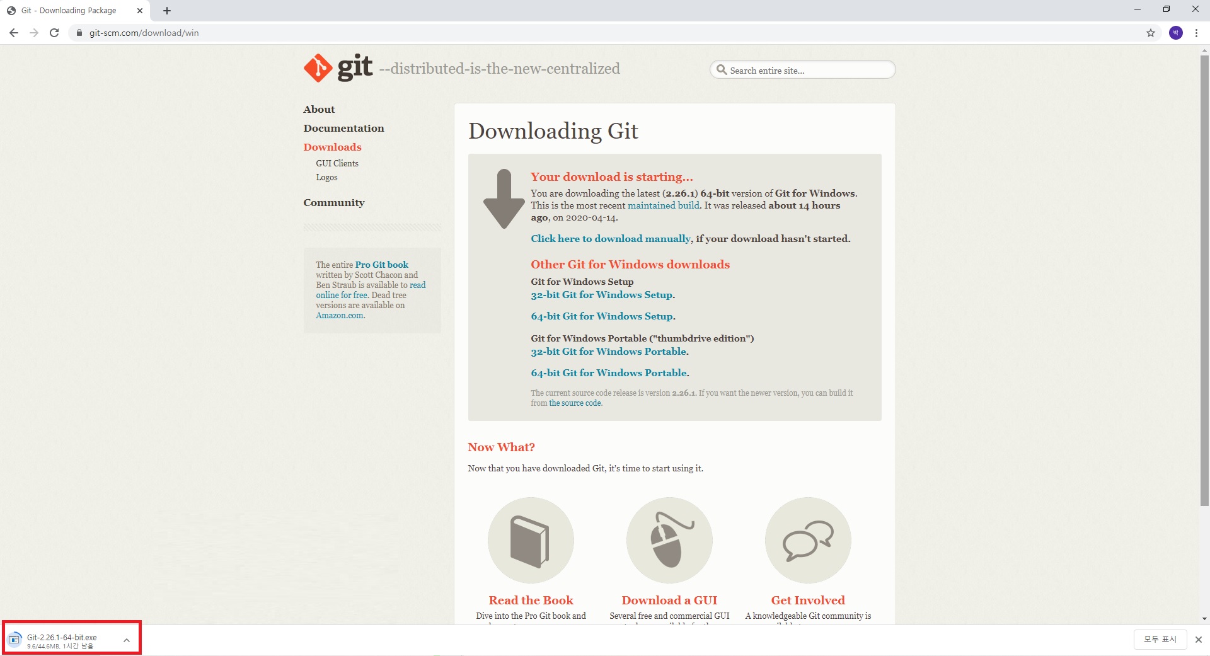Open the About section
1210x656 pixels.
point(319,110)
